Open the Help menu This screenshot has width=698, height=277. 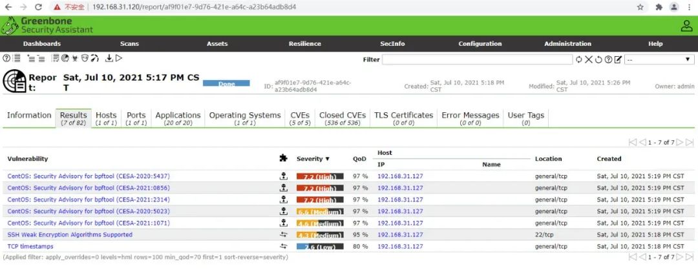655,43
